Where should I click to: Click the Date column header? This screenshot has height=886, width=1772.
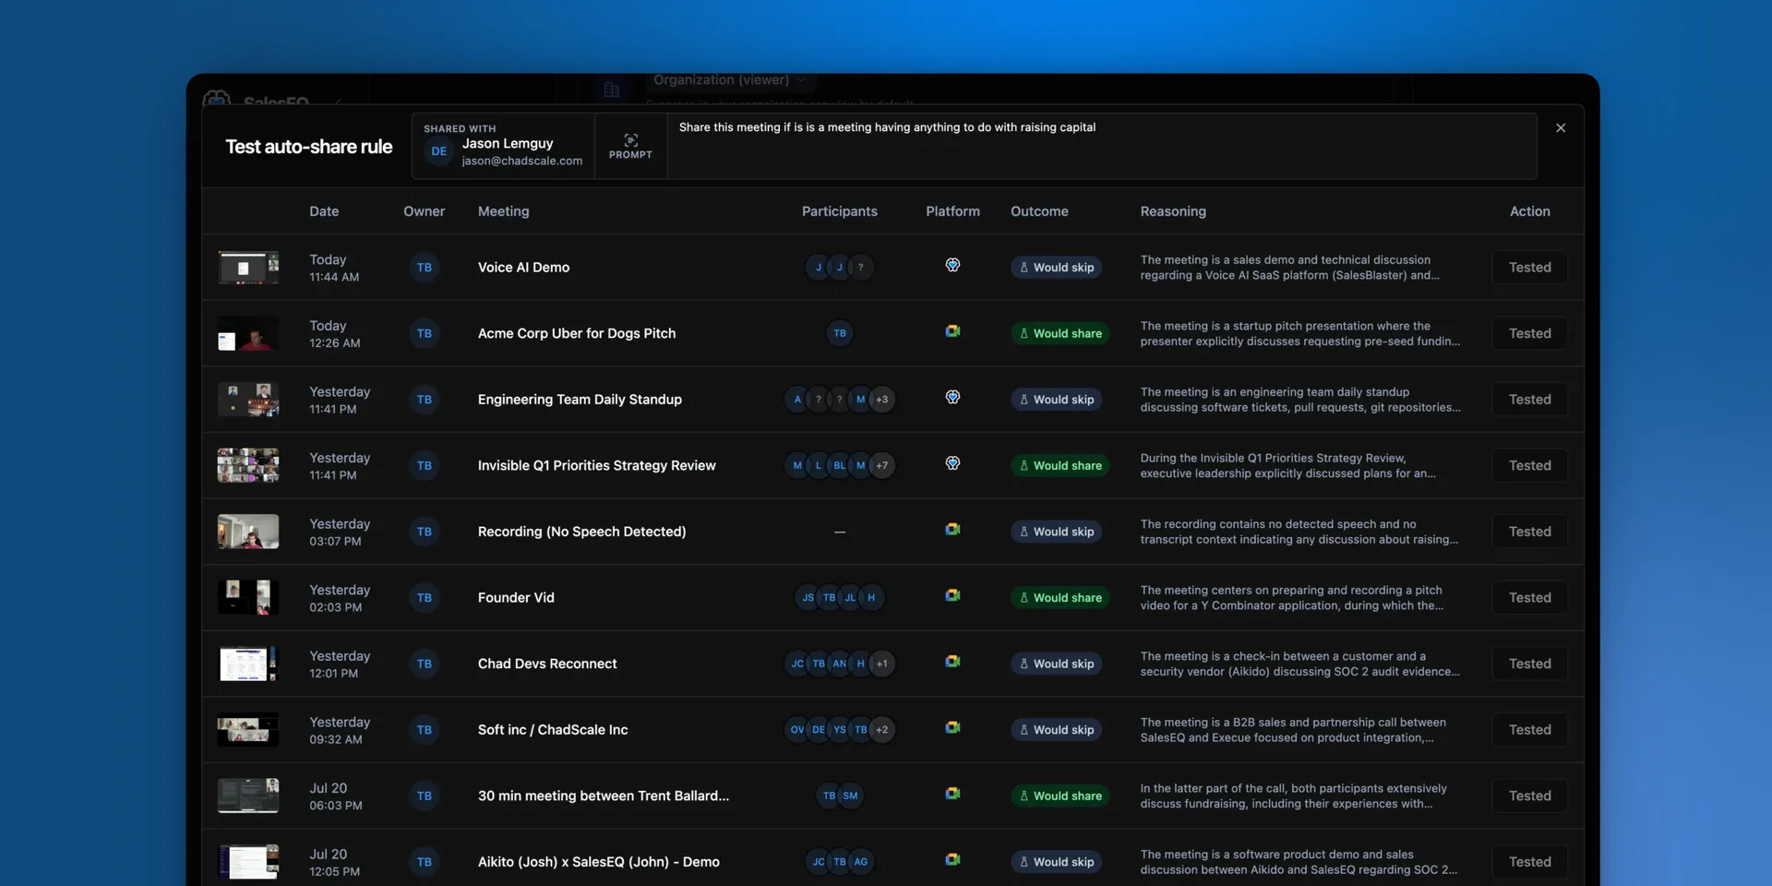pyautogui.click(x=324, y=211)
